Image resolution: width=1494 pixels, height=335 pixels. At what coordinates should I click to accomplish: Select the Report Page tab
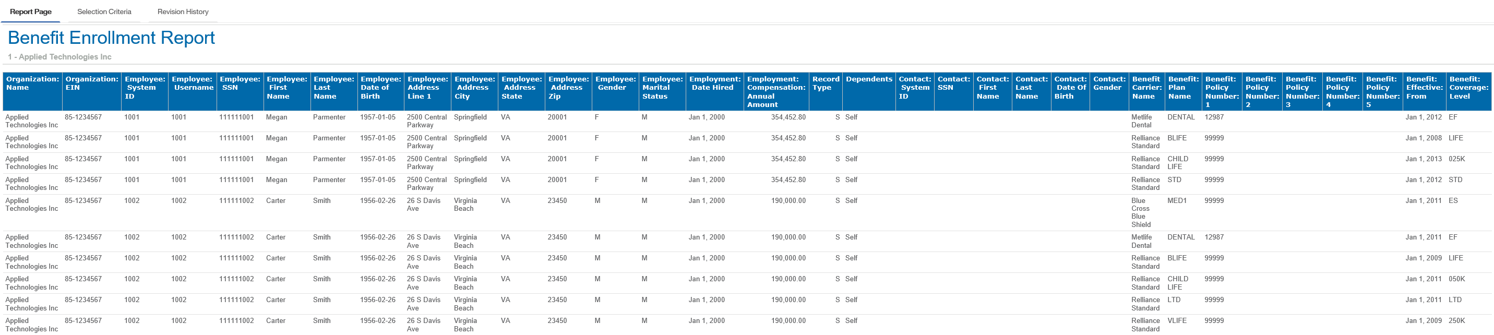[31, 11]
